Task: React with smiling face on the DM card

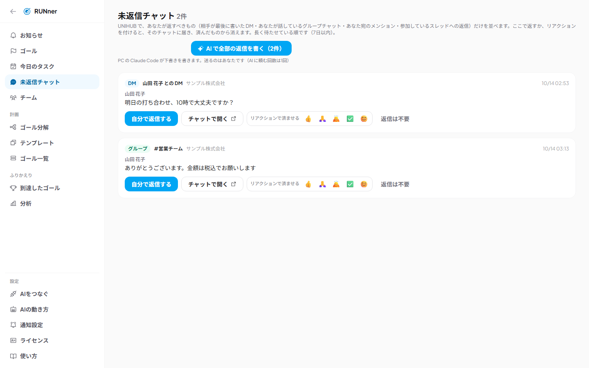Action: coord(364,119)
